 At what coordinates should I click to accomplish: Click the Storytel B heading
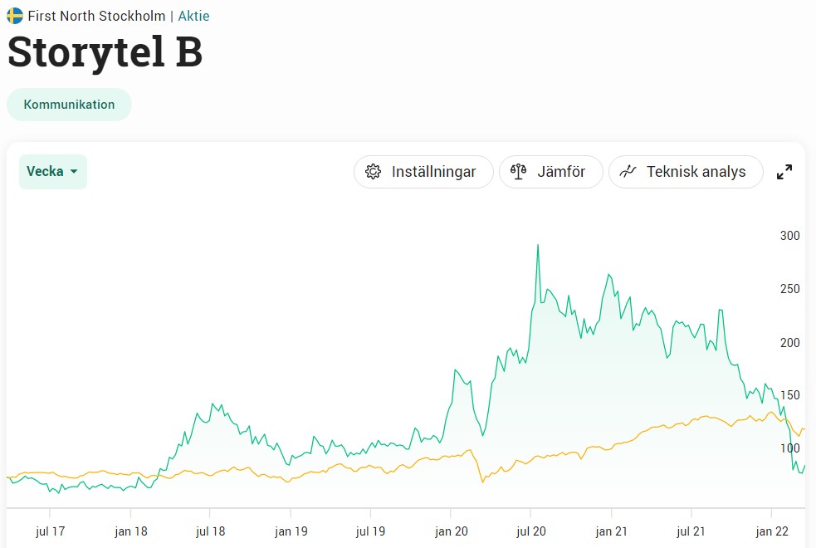105,52
